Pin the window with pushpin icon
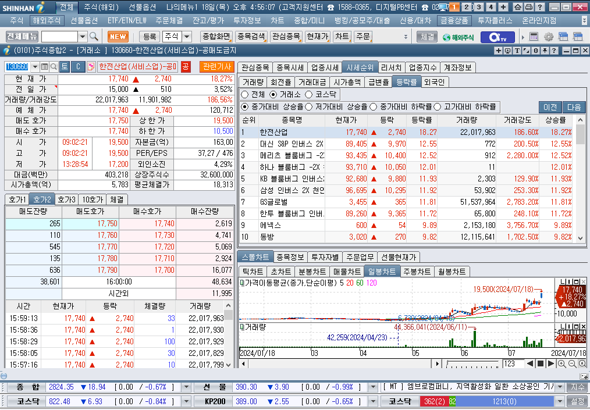 coord(545,51)
